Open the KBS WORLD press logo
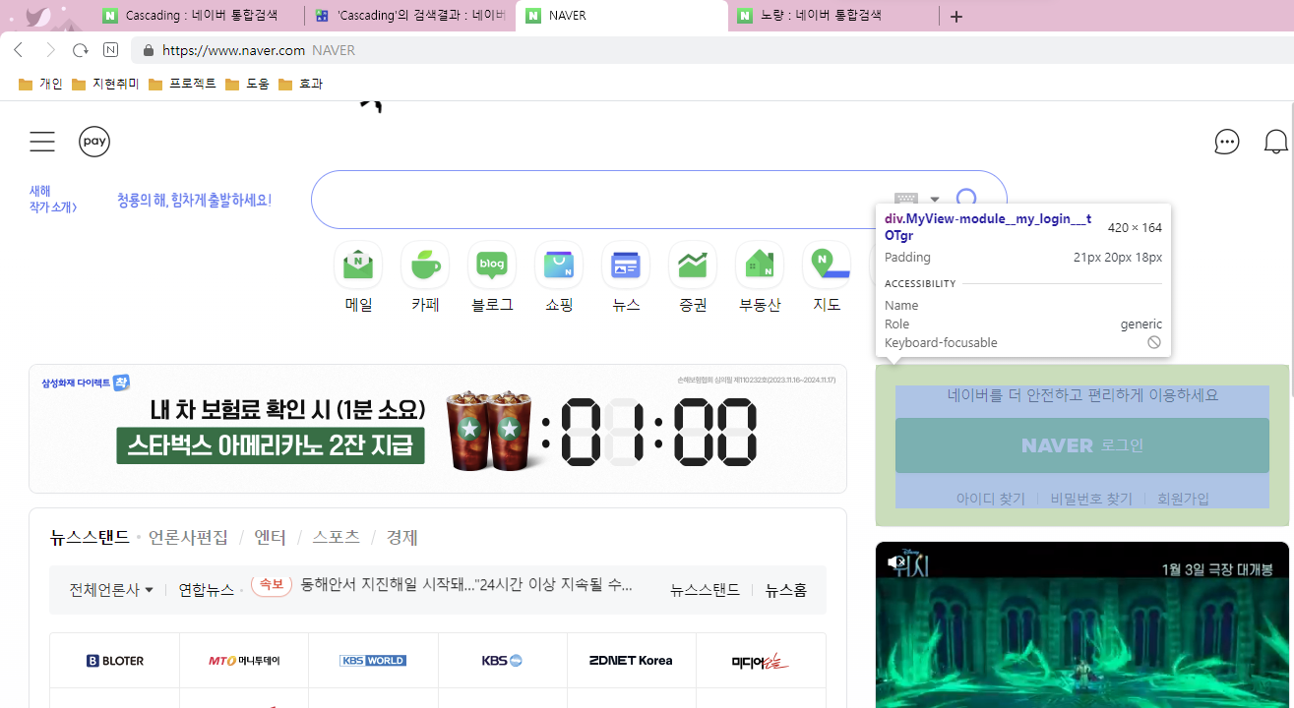 373,661
